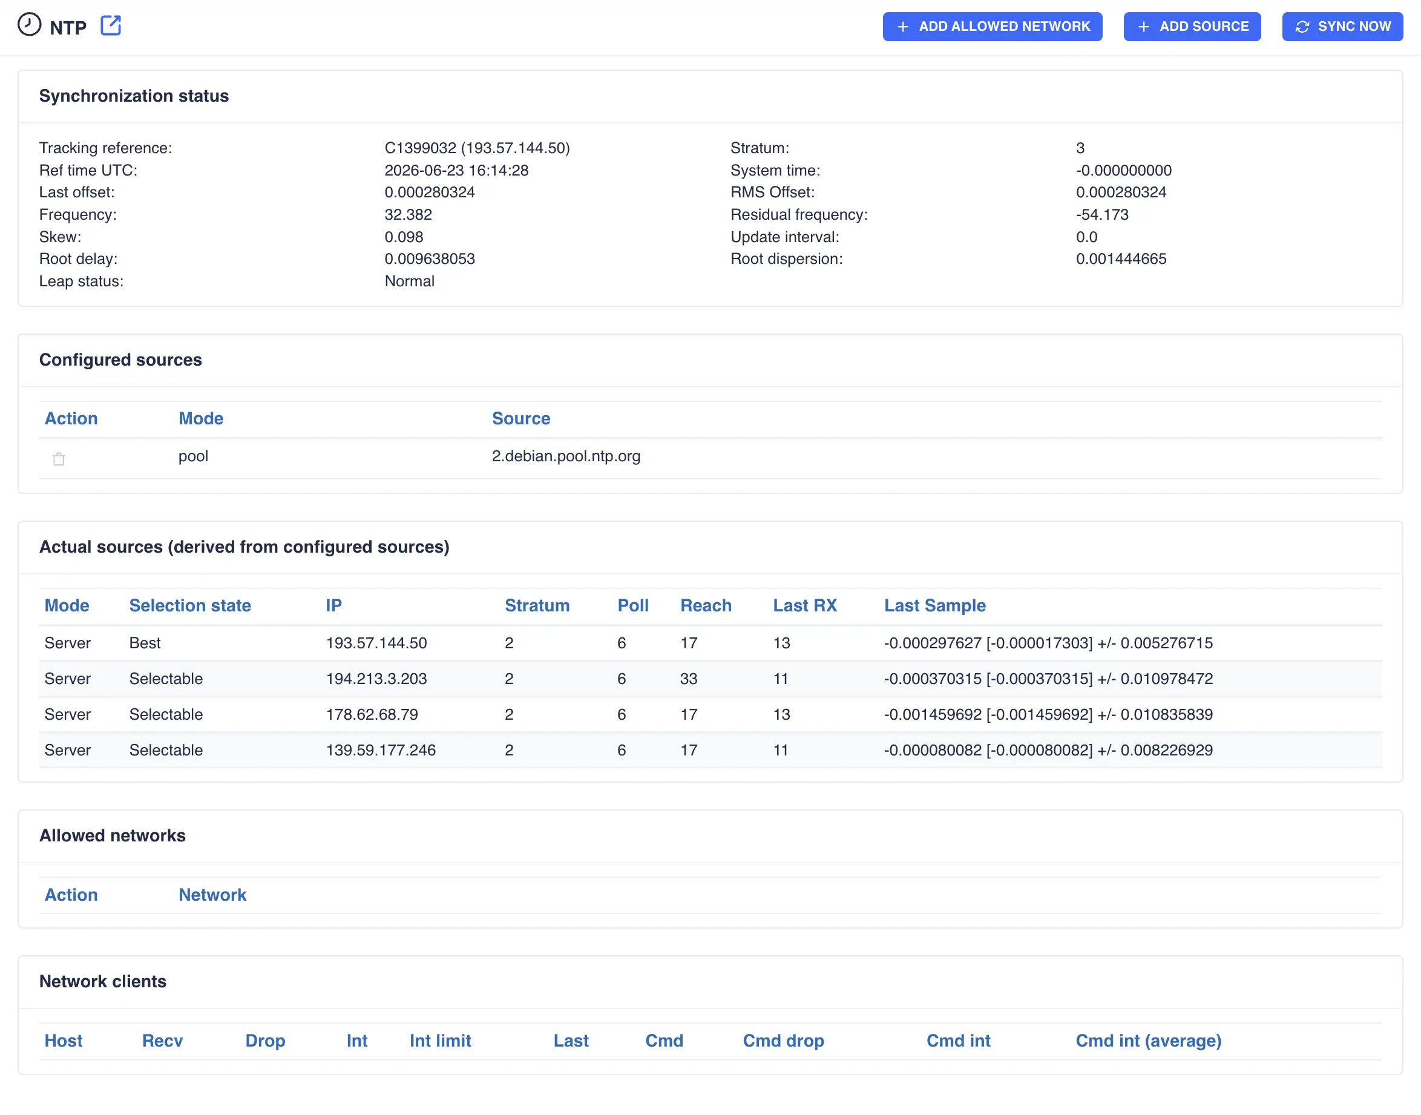
Task: Sort actual sources by Last RX column
Action: [x=805, y=605]
